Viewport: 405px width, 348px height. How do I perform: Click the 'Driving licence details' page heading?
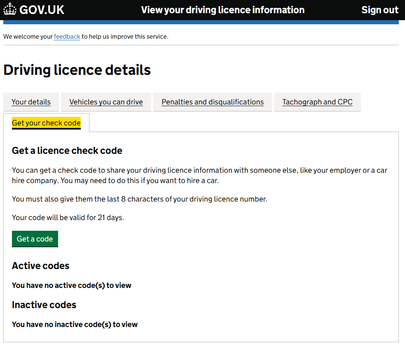click(77, 70)
